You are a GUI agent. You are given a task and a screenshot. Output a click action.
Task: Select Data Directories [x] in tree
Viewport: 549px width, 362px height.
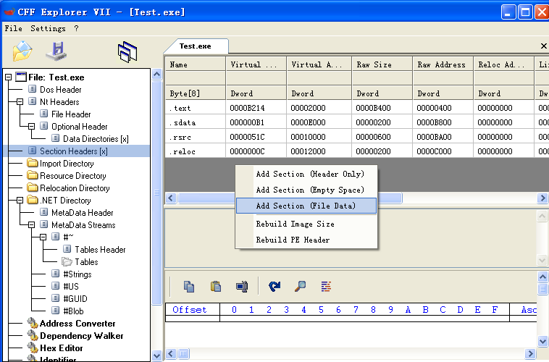(96, 138)
